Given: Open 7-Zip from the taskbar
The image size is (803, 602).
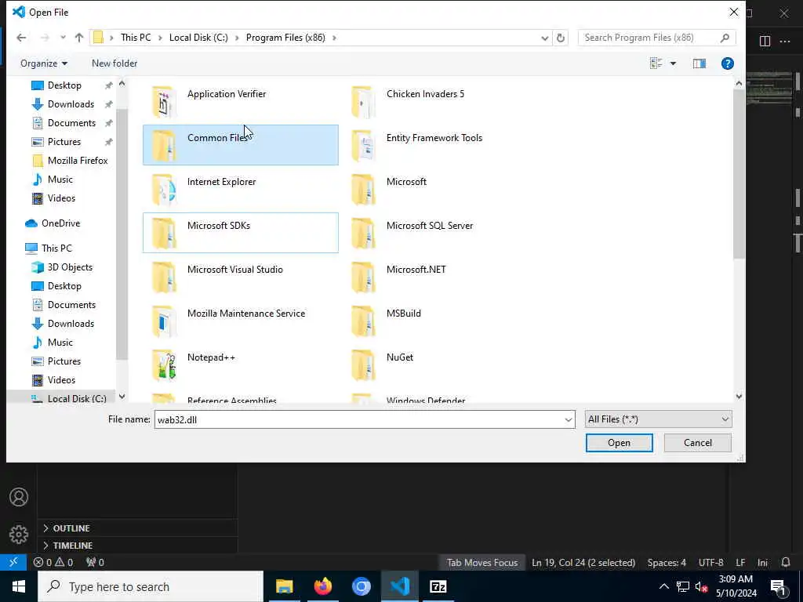Looking at the screenshot, I should tap(438, 586).
